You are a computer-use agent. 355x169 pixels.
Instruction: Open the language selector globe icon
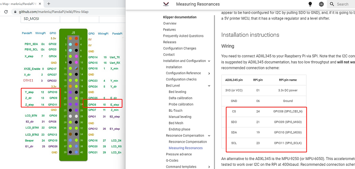[321, 4]
